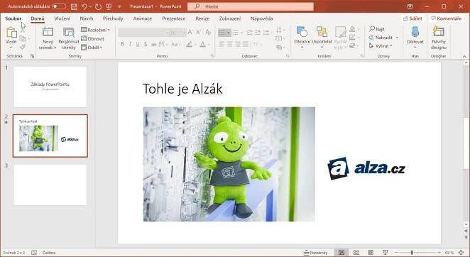Open the Rozložení layout dropdown
The width and height of the screenshot is (470, 257).
tap(95, 30)
